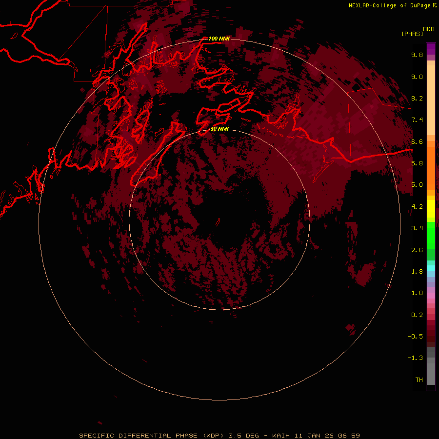439x439 pixels.
Task: Click the DKD units label above the colorbar
Action: pyautogui.click(x=429, y=29)
